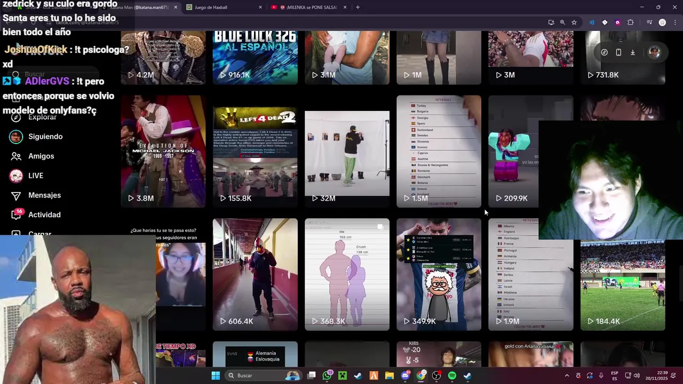The image size is (683, 384).
Task: Open the 3.1M views baby video
Action: click(x=347, y=58)
